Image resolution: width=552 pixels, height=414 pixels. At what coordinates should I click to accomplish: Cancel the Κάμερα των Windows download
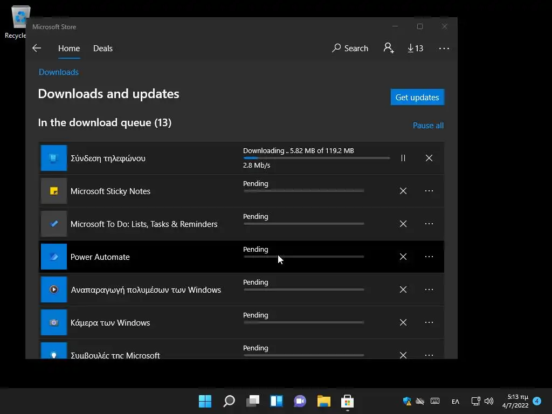[x=403, y=322]
